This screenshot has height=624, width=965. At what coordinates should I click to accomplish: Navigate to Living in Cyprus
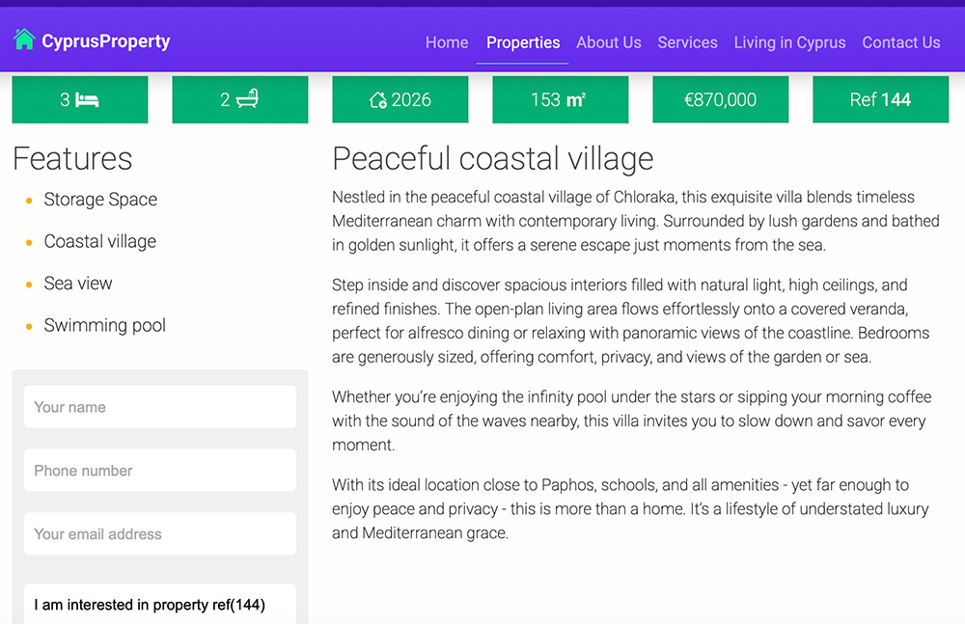tap(789, 42)
